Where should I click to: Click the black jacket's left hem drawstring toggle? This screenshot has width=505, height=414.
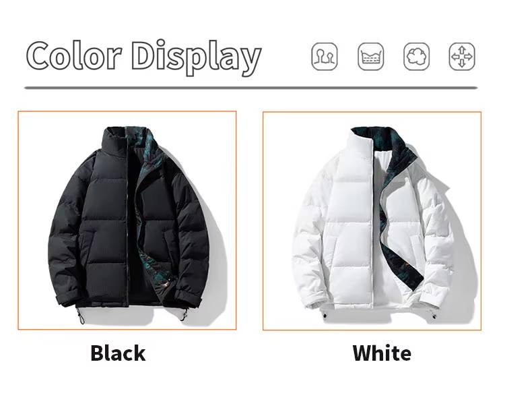(x=80, y=316)
